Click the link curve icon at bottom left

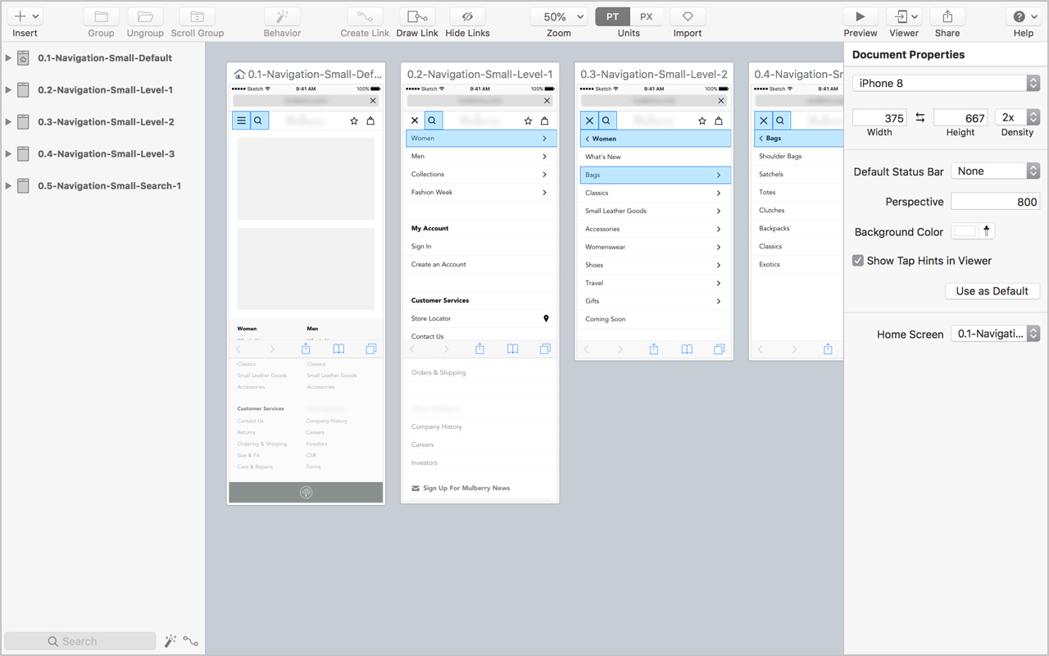pos(191,641)
